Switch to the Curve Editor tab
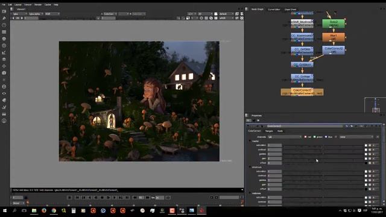This screenshot has height=217, width=386. [274, 10]
